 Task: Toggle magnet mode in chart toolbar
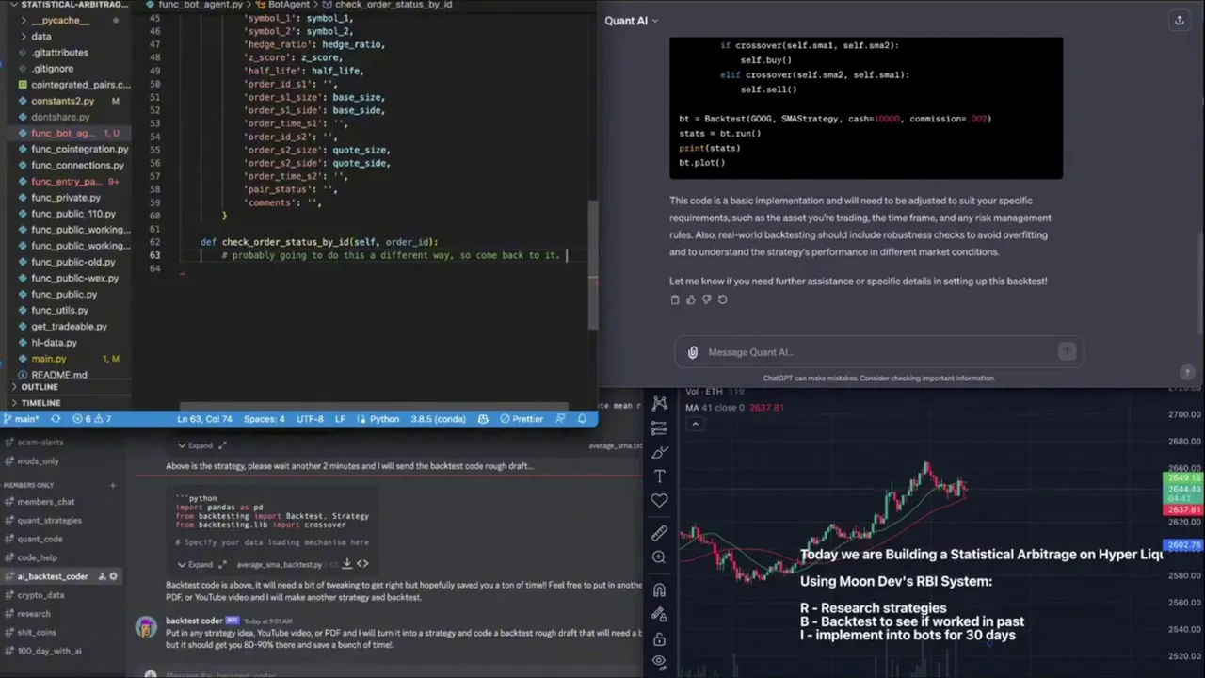pos(659,590)
